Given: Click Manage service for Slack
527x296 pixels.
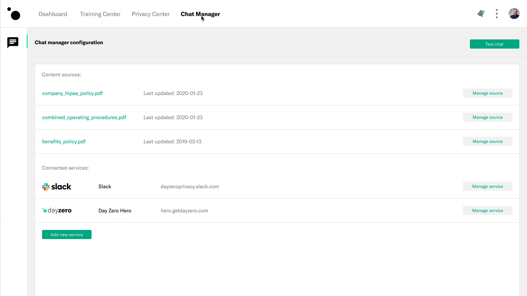Looking at the screenshot, I should pos(487,186).
